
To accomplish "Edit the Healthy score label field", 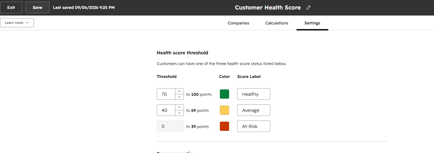I will coord(254,94).
